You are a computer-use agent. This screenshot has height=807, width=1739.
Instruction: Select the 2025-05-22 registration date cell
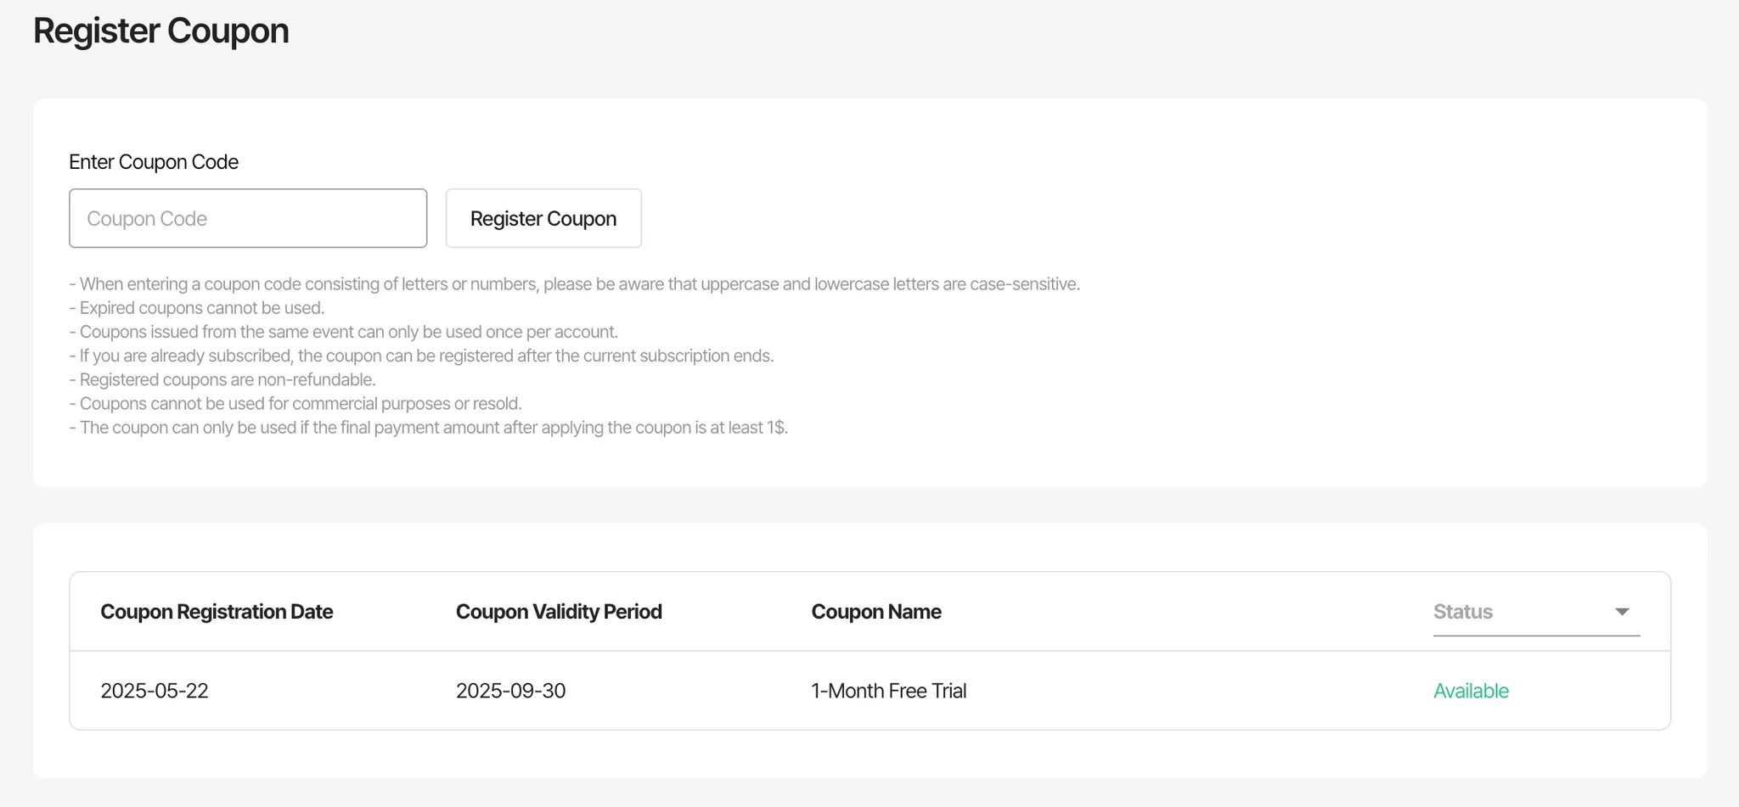pyautogui.click(x=155, y=691)
